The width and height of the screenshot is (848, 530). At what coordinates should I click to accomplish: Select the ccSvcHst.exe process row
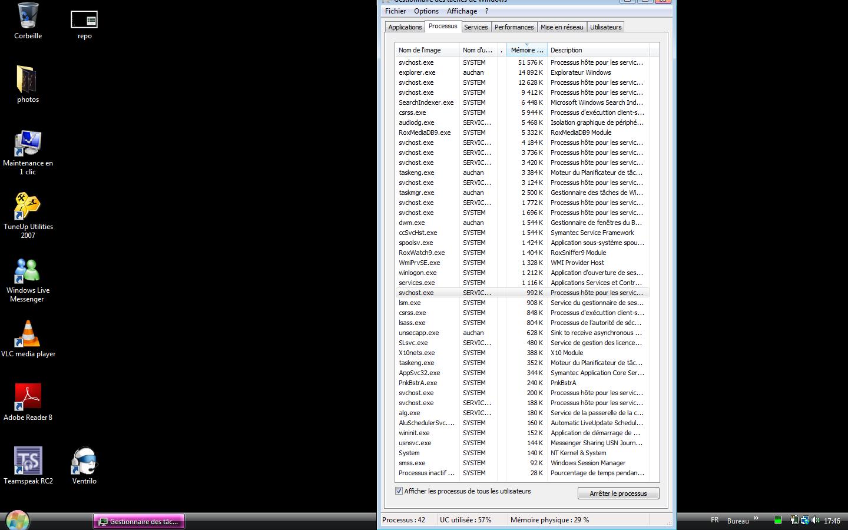(522, 233)
